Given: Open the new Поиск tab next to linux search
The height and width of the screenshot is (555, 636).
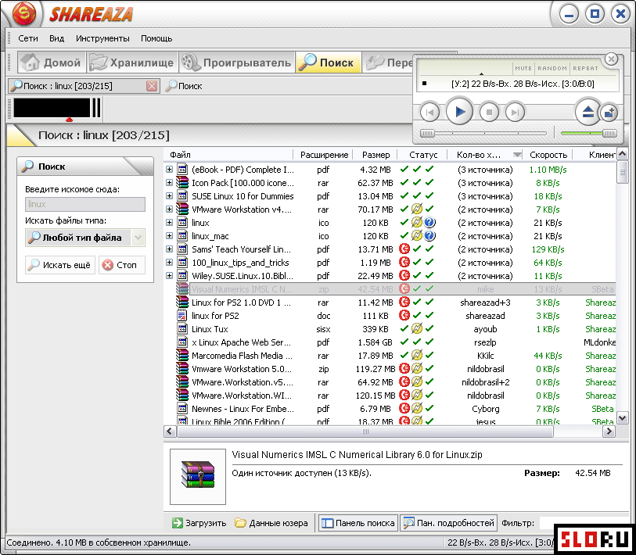Looking at the screenshot, I should click(x=184, y=86).
